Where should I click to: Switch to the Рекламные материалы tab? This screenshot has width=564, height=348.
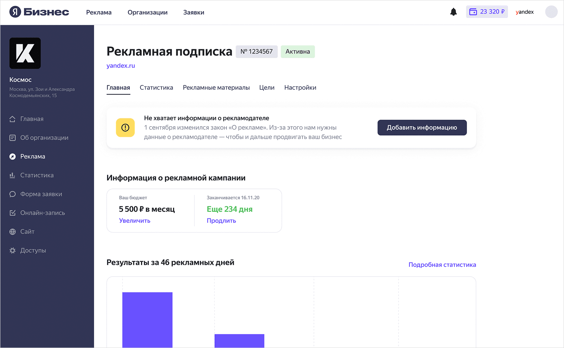pos(216,88)
